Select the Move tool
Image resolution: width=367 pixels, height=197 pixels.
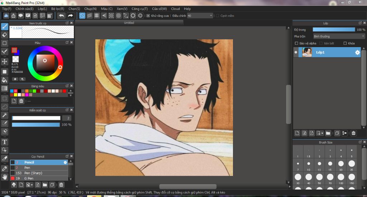coord(4,61)
